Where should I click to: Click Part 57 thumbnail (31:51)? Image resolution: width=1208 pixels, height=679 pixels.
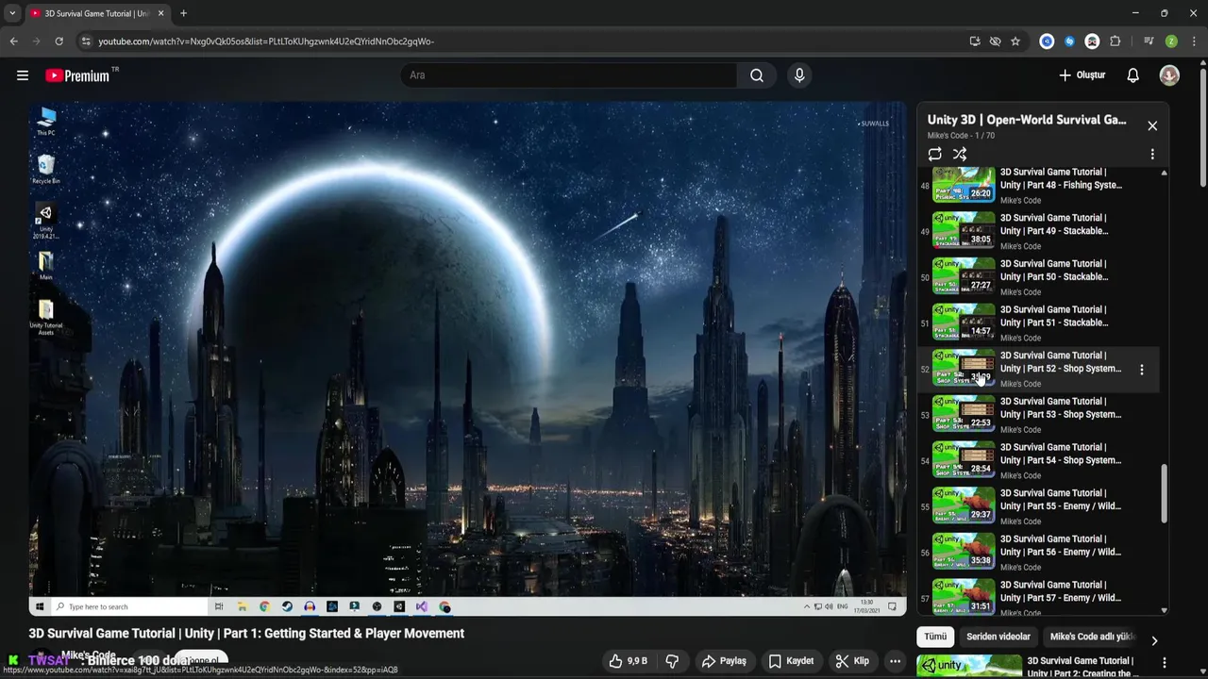[964, 599]
